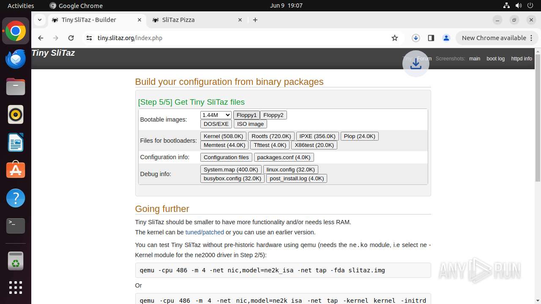This screenshot has width=541, height=304.
Task: Switch to the Tiny SliTaz - Builder tab
Action: 97,20
